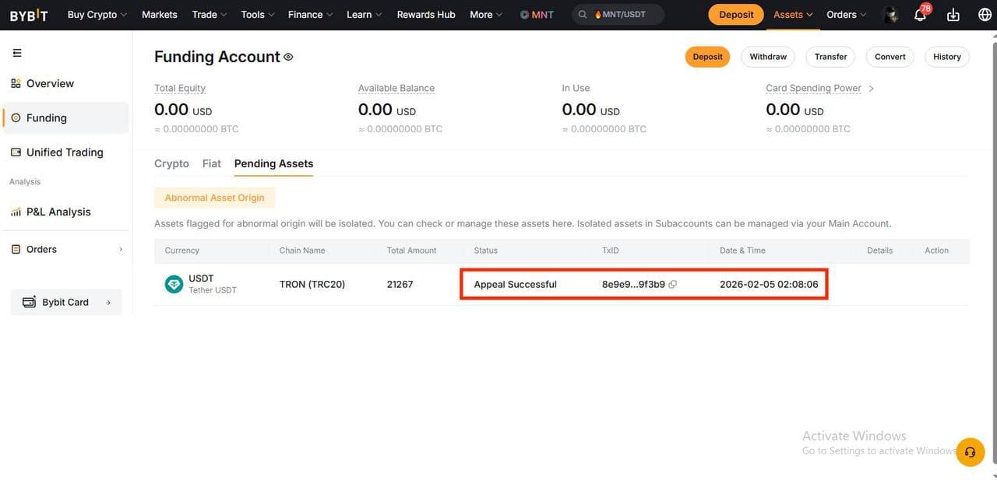Switch to the Crypto tab
The height and width of the screenshot is (480, 997).
[171, 163]
